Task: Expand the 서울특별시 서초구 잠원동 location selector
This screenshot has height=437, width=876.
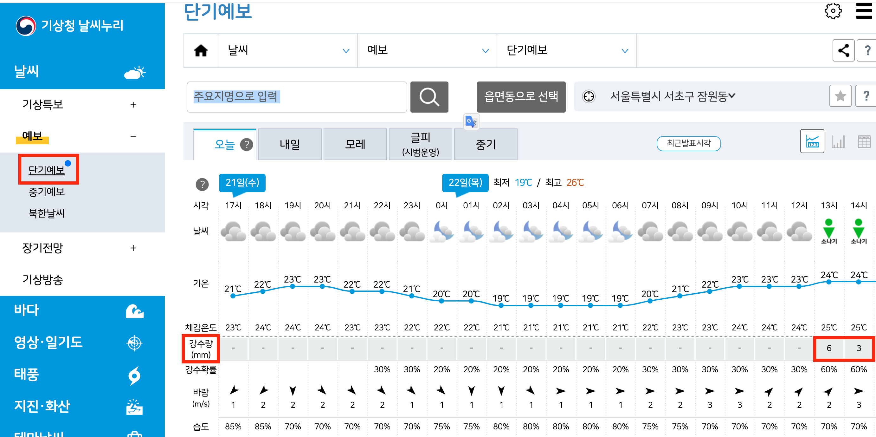Action: [x=672, y=96]
